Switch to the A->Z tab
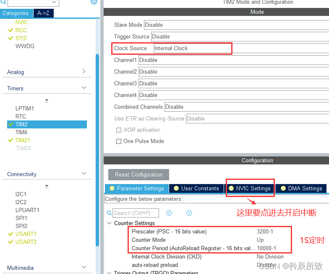The width and height of the screenshot is (329, 274). click(x=44, y=13)
